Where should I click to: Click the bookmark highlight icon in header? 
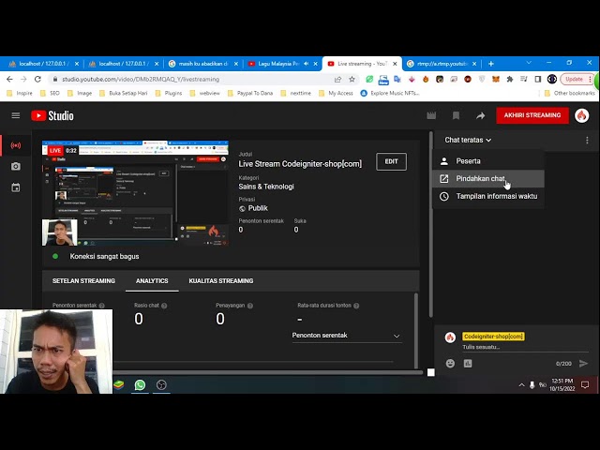click(x=456, y=115)
